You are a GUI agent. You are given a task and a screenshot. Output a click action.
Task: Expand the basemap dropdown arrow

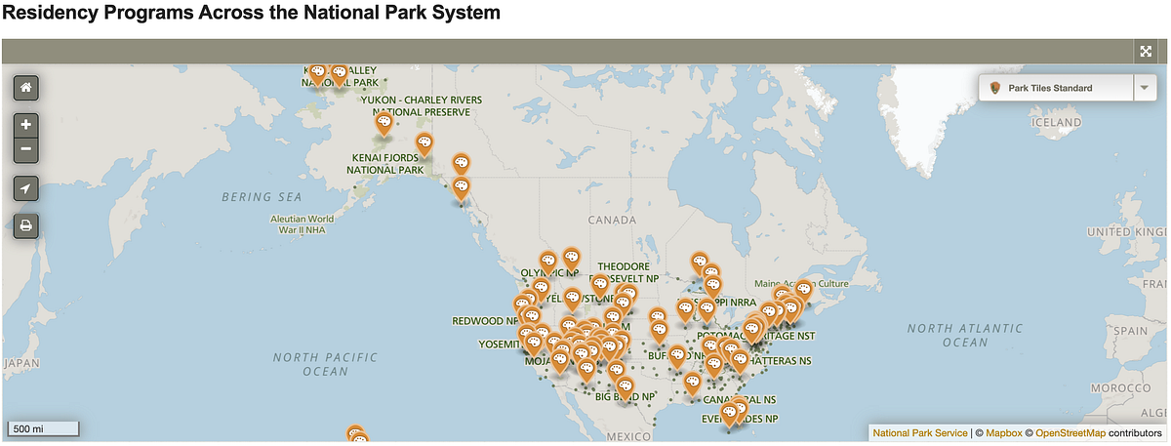[x=1144, y=88]
